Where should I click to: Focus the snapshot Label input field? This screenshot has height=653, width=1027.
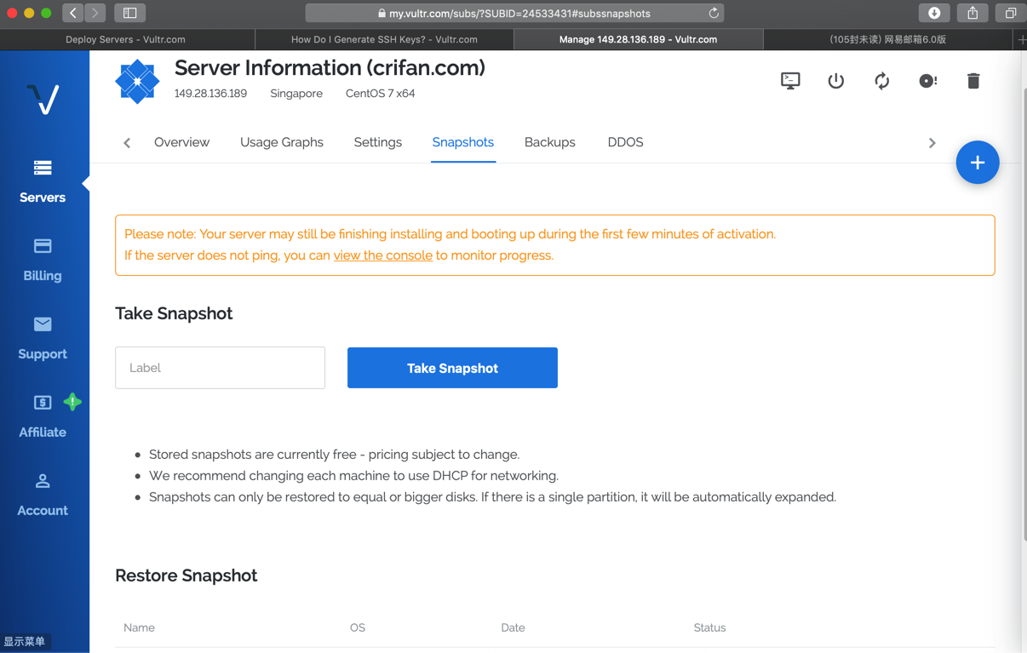221,368
